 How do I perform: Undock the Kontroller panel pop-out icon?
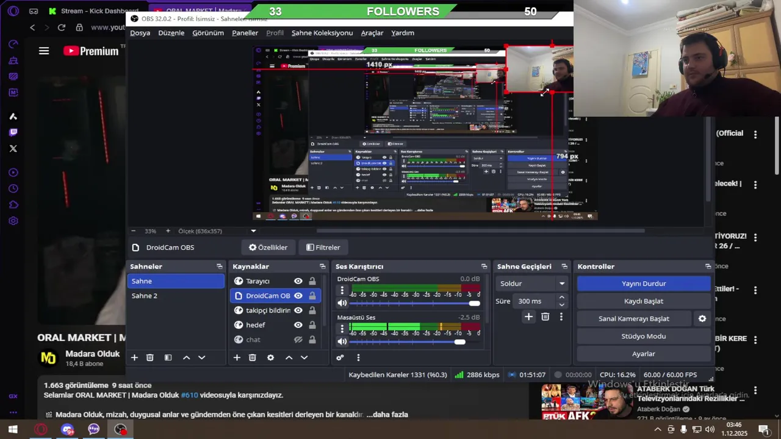708,266
